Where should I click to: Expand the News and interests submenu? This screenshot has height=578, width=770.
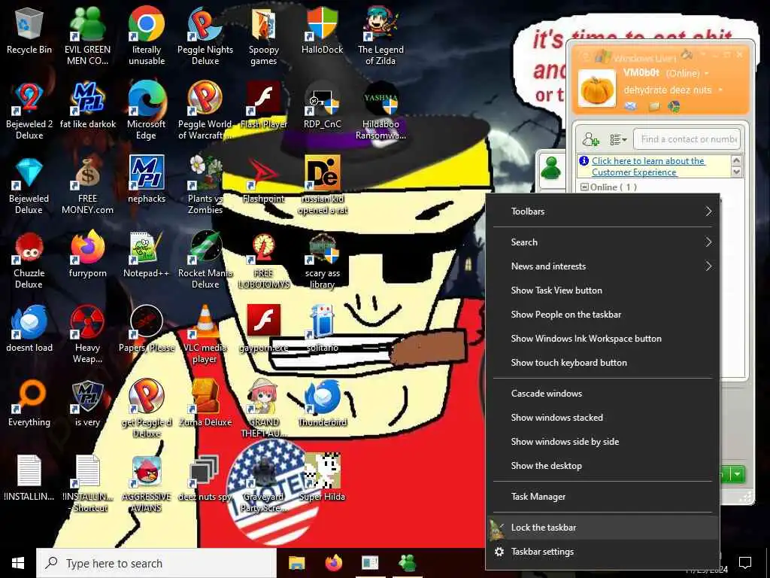coord(602,266)
